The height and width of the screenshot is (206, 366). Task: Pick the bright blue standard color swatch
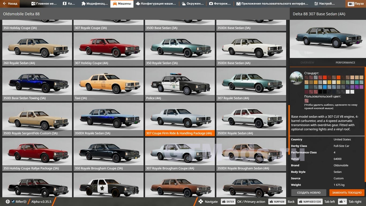[324, 87]
